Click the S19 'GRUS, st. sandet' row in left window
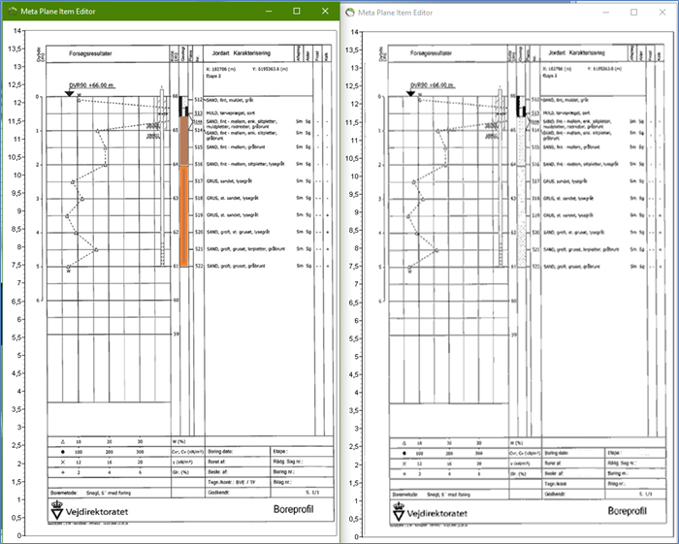679x544 pixels. 233,215
